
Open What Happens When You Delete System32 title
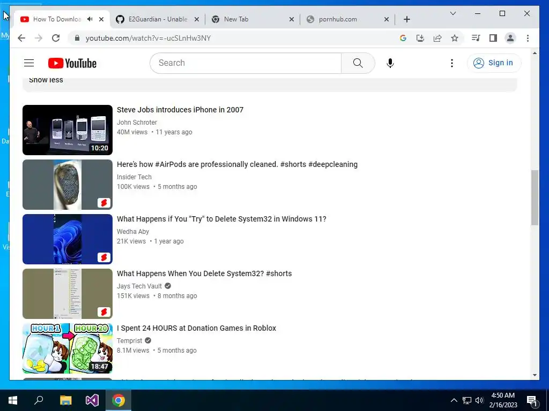tap(204, 273)
